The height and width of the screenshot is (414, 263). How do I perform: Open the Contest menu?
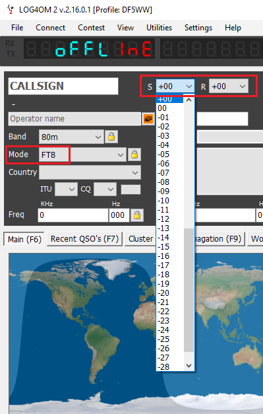91,28
